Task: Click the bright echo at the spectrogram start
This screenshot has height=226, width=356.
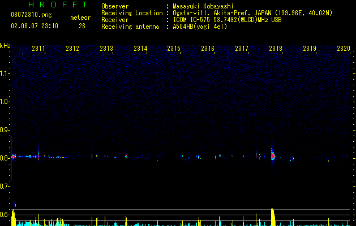Action: click(x=14, y=156)
